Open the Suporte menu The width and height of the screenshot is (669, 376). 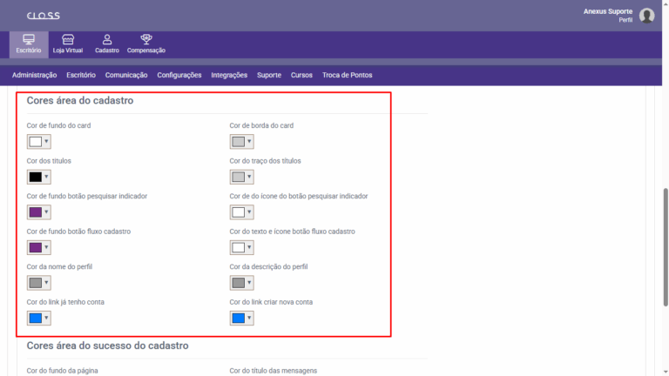[269, 76]
